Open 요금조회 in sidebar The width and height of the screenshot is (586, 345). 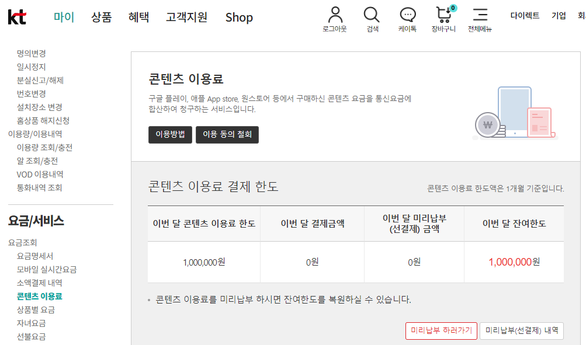pyautogui.click(x=23, y=243)
